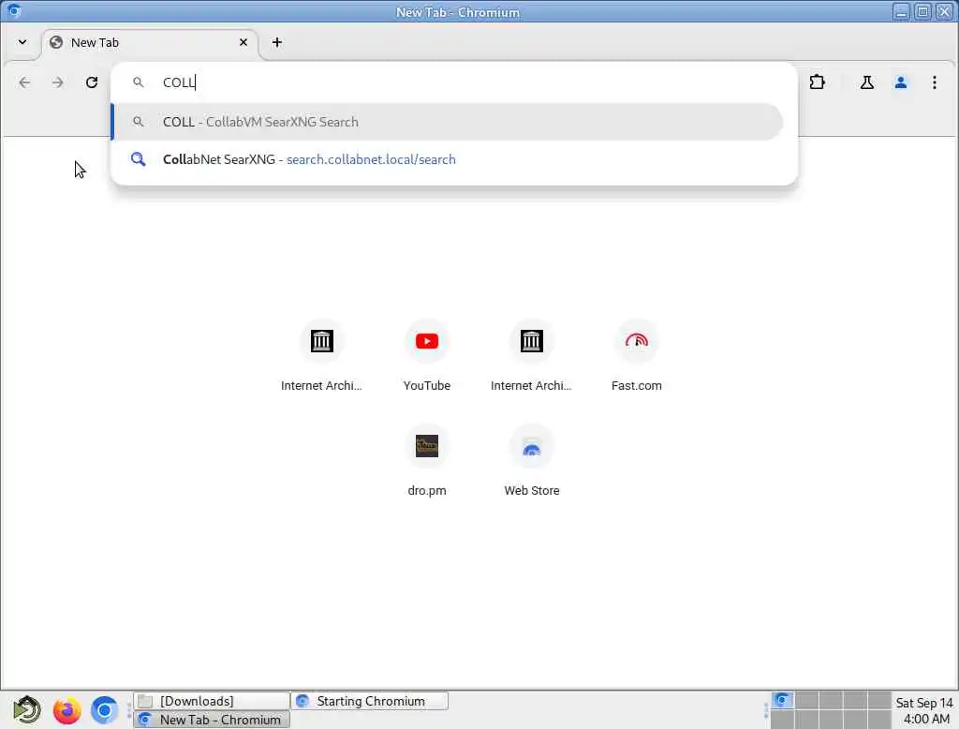The image size is (959, 729).
Task: Open Chrome Labs flask icon
Action: [866, 82]
